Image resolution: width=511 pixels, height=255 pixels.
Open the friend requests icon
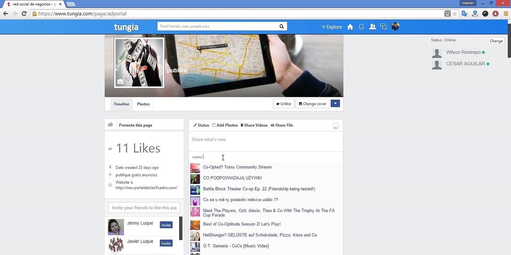coord(373,27)
